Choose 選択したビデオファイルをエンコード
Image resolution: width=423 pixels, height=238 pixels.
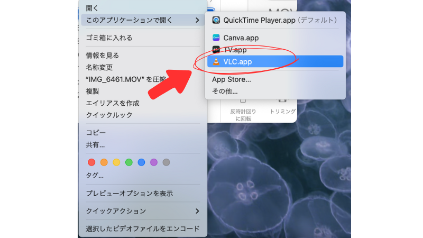[143, 228]
